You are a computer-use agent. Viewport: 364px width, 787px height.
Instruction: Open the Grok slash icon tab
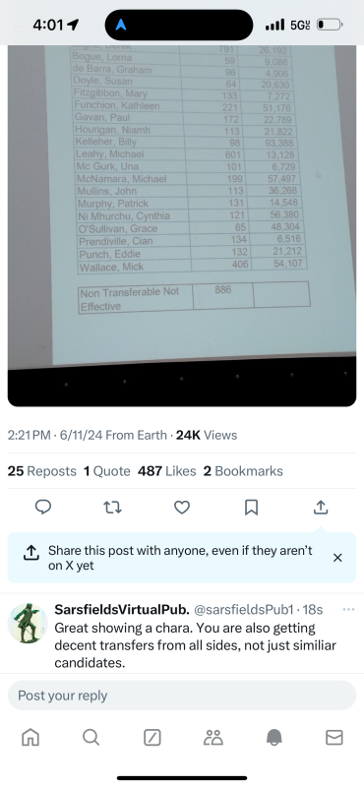click(x=152, y=737)
